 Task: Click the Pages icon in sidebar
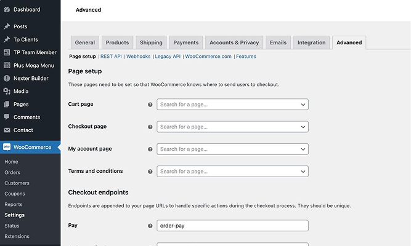click(7, 104)
